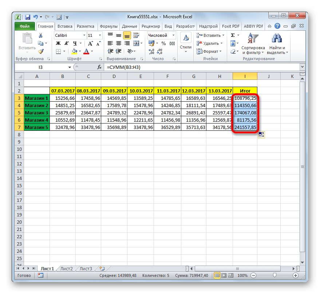Click the Файл button
320x294 pixels.
click(25, 26)
